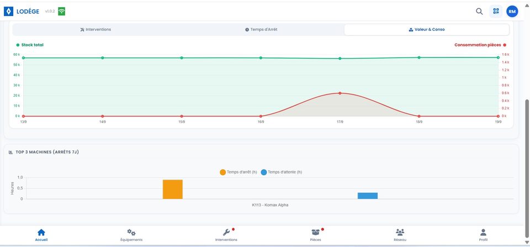
Task: Open the QR code scanner button
Action: [496, 11]
